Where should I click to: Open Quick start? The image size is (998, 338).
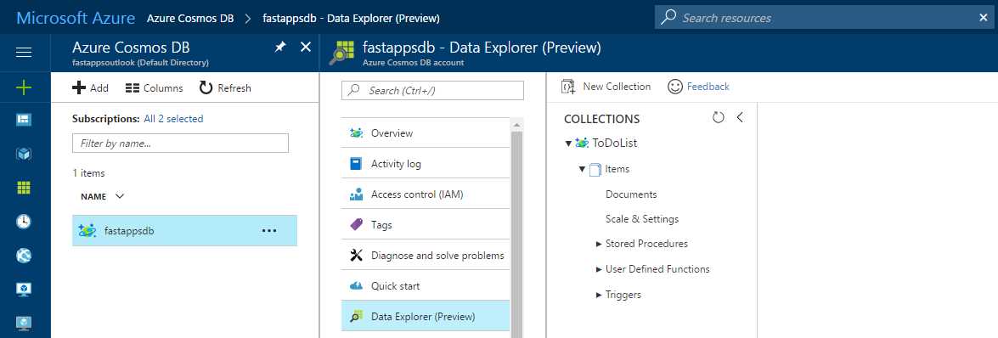pos(426,286)
